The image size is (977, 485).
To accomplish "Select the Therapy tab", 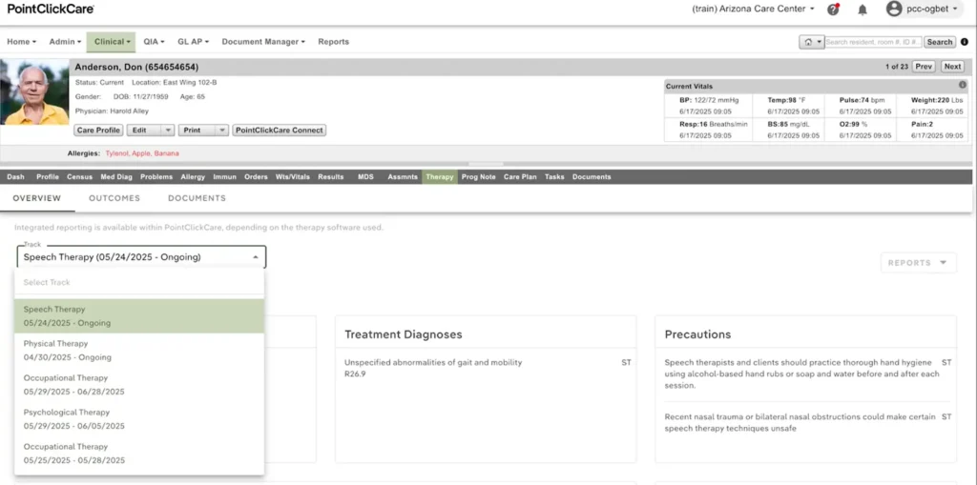I will click(440, 177).
